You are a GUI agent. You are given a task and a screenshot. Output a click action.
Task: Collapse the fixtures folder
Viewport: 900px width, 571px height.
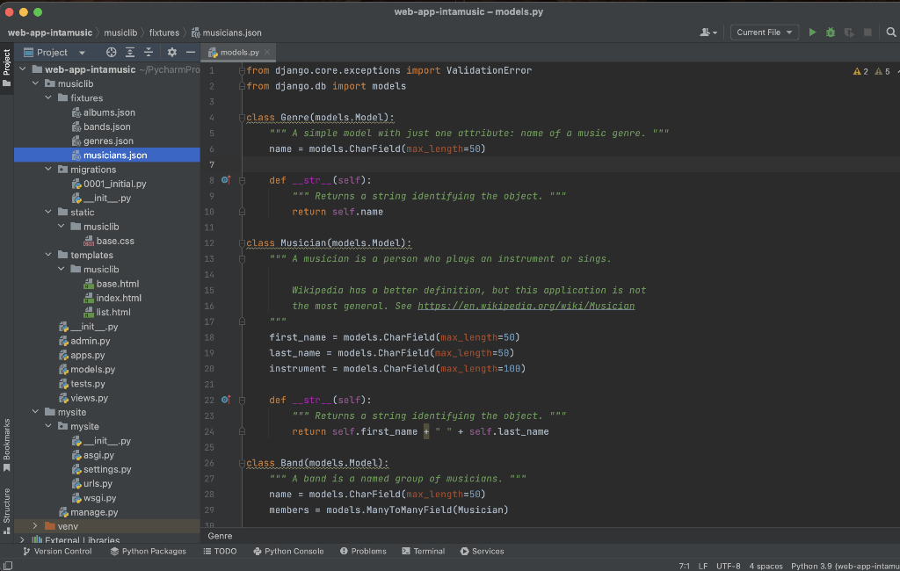49,98
